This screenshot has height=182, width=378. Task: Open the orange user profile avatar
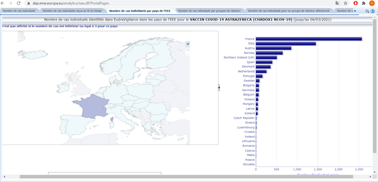coord(371,3)
